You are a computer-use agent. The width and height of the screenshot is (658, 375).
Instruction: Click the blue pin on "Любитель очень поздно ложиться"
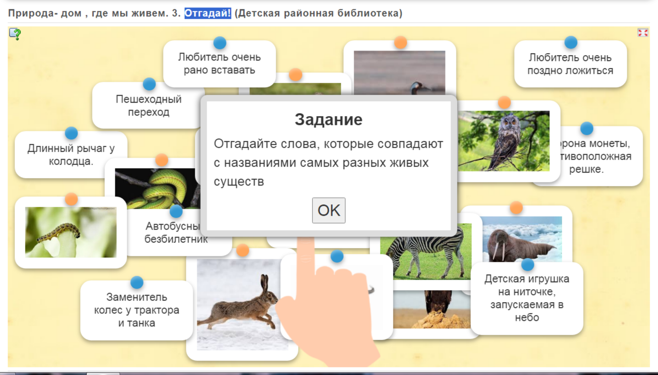(571, 43)
